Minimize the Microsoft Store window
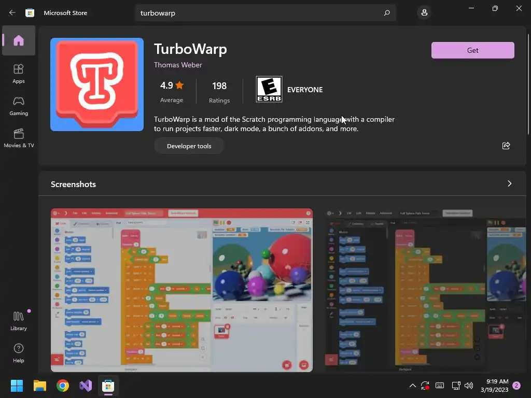The width and height of the screenshot is (531, 398). click(x=471, y=8)
